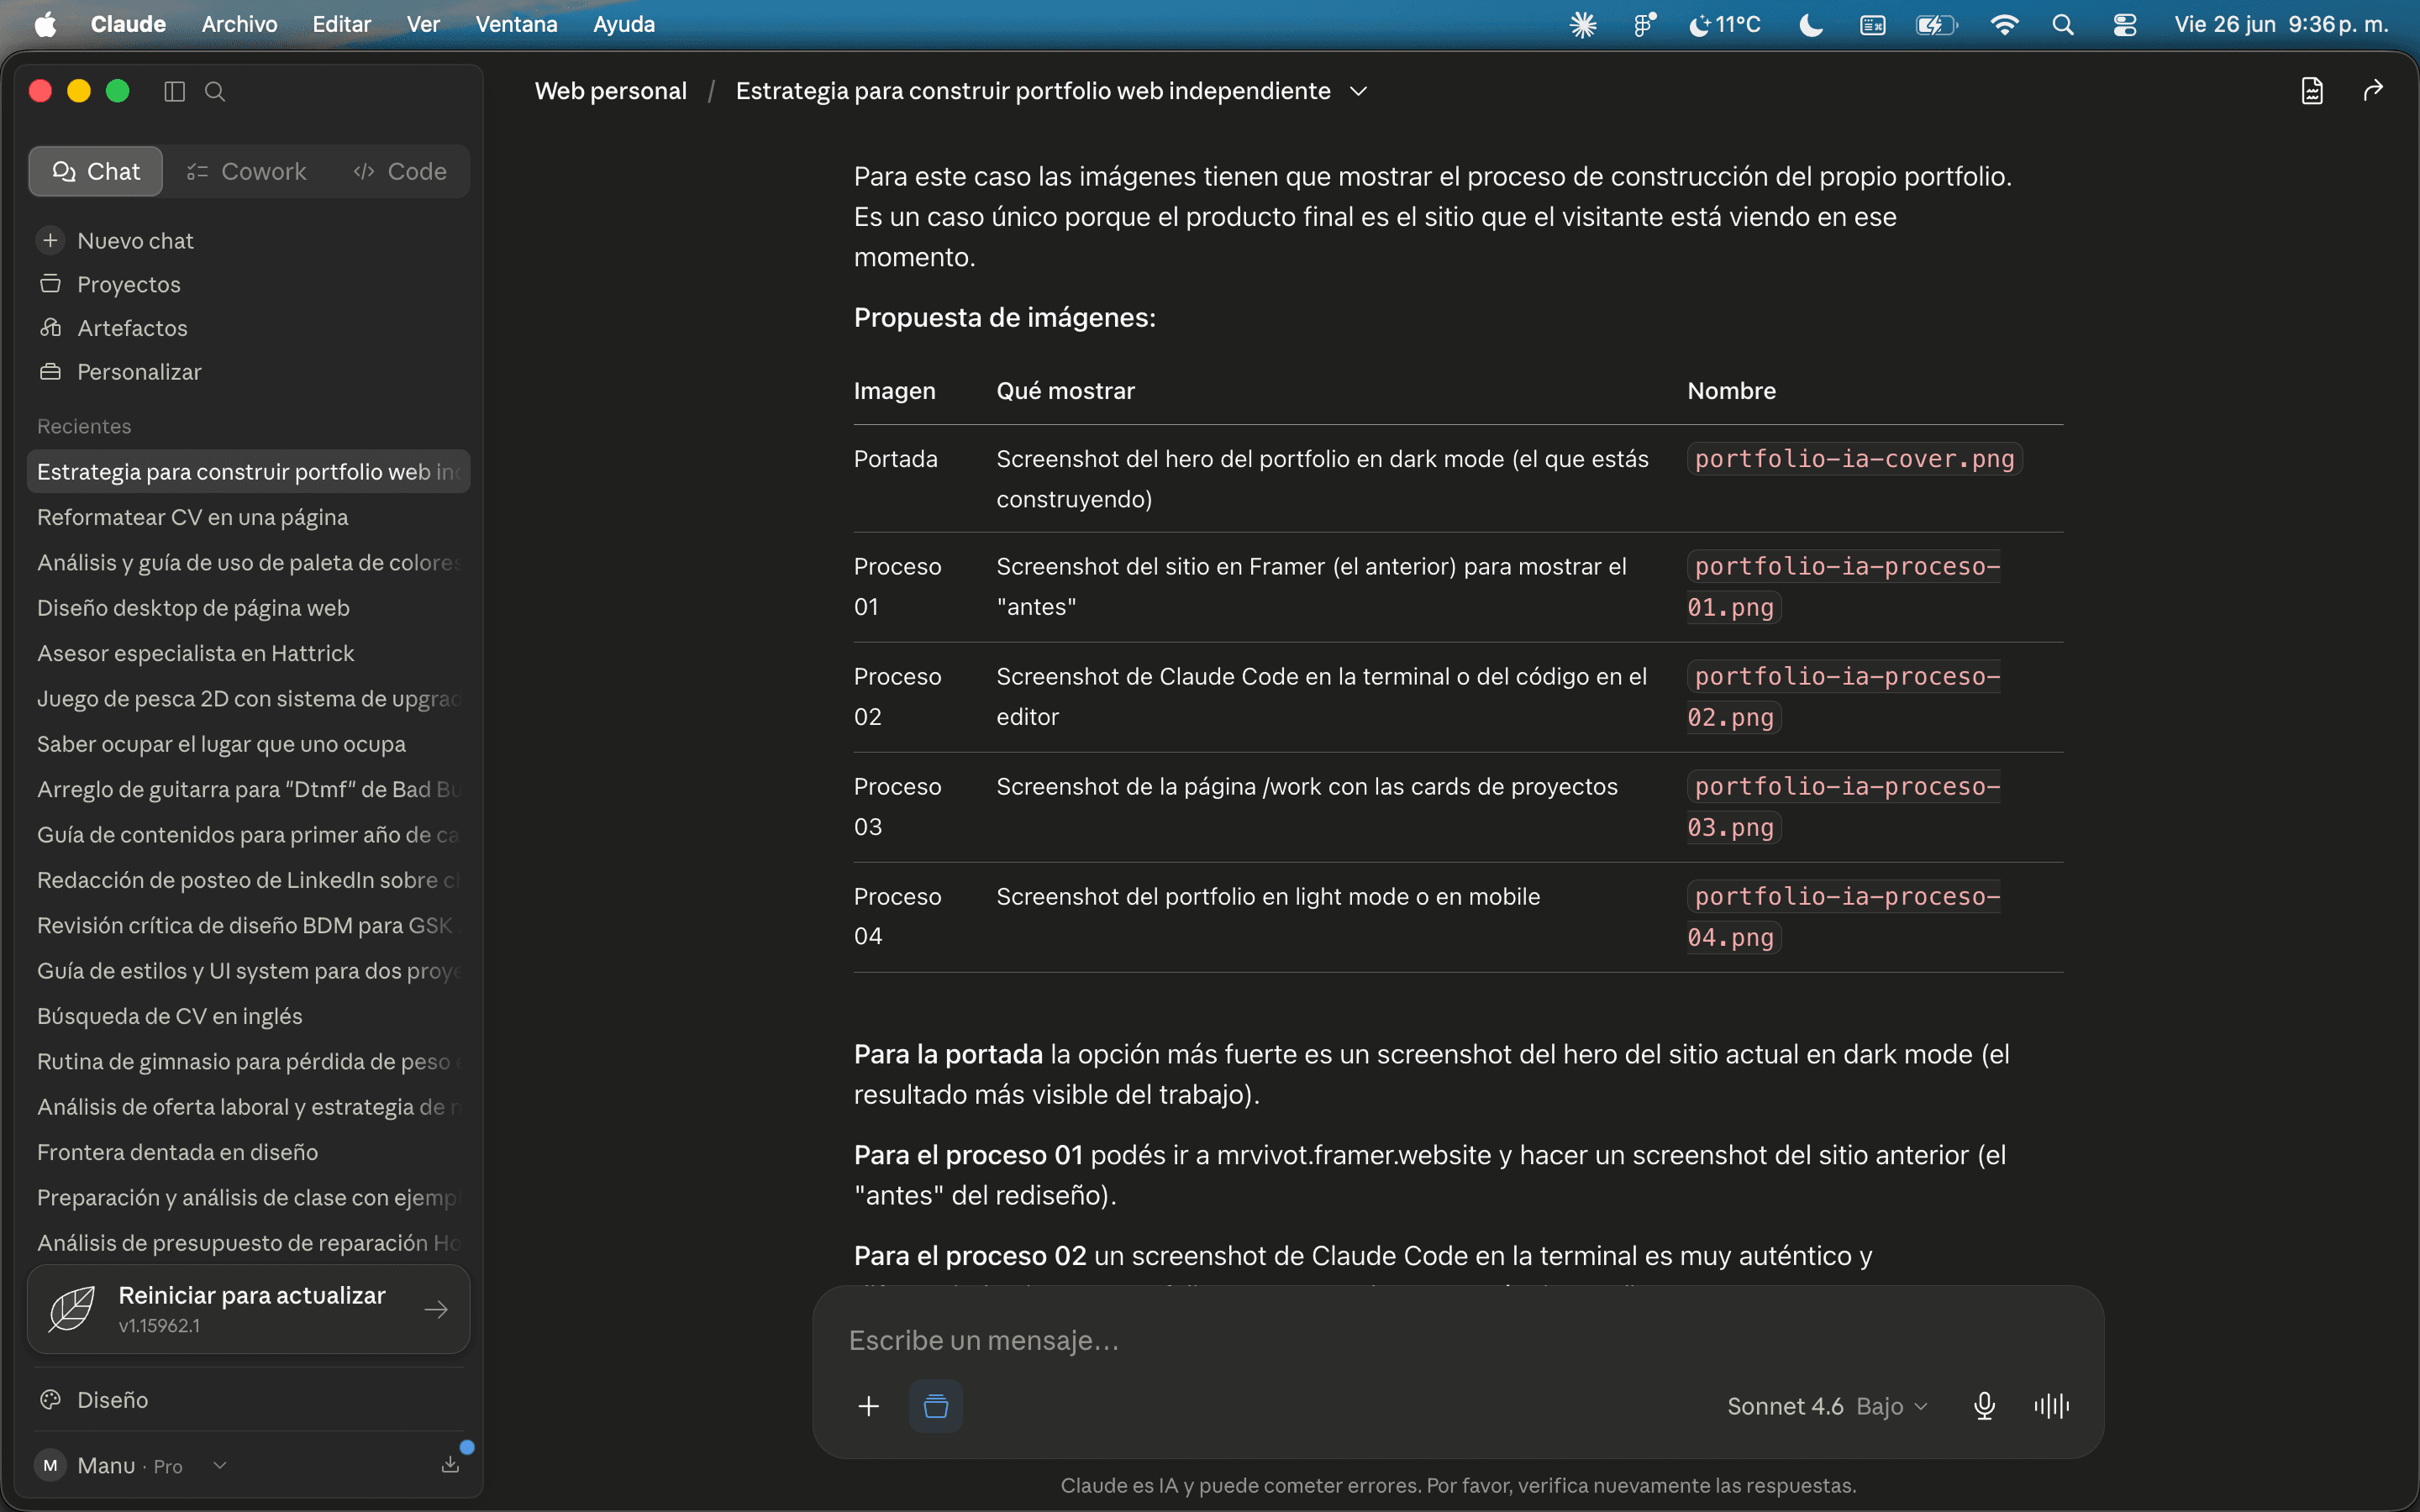This screenshot has height=1512, width=2420.
Task: Click the weather 11°C menu bar item
Action: click(x=1724, y=24)
